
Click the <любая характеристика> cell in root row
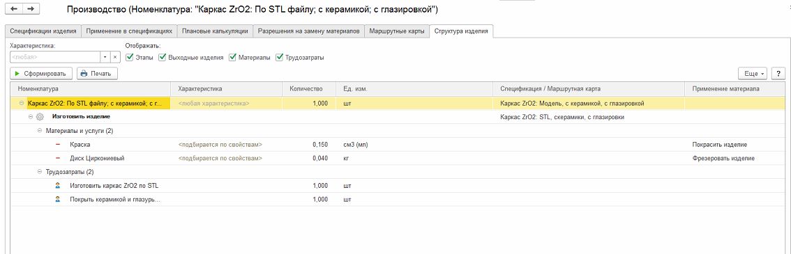[x=214, y=103]
